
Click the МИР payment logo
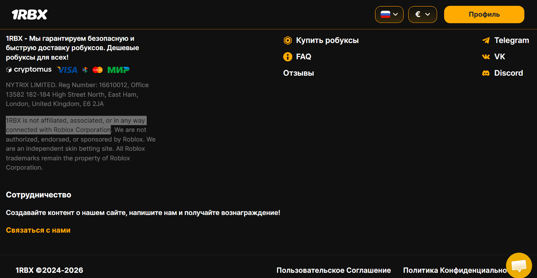118,70
